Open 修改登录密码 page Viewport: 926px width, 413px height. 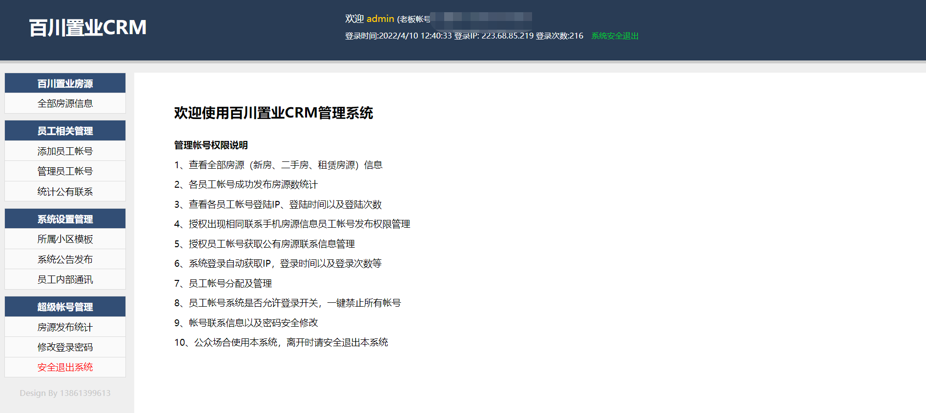65,347
